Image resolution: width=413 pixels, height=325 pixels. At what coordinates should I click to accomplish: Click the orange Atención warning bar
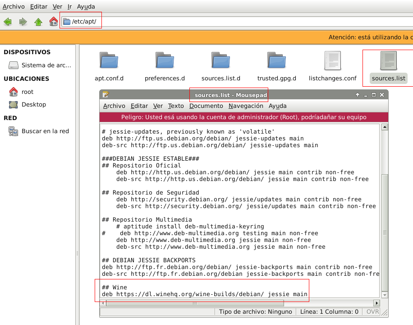206,37
